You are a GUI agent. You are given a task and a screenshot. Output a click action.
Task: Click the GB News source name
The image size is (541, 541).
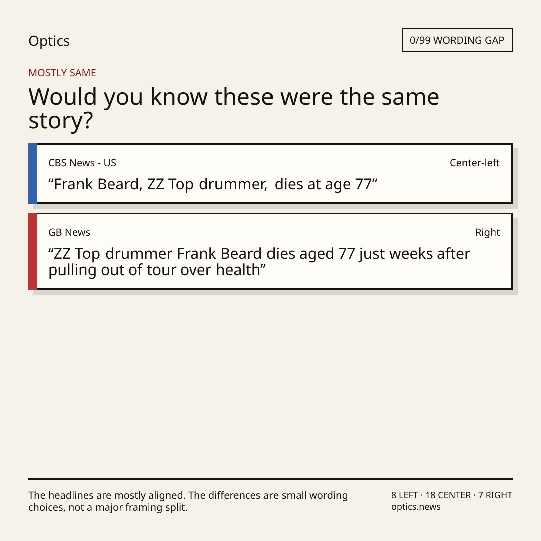pyautogui.click(x=69, y=232)
